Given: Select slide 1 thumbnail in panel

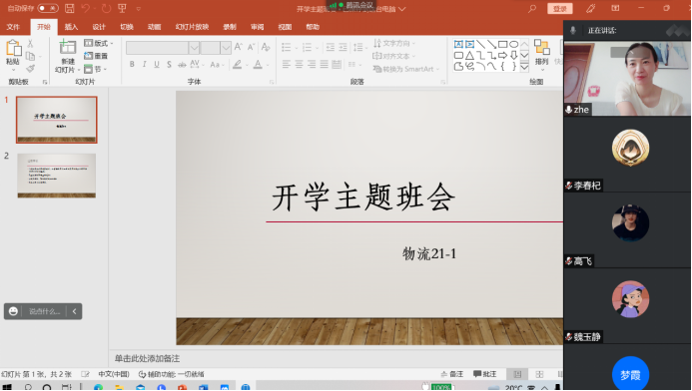Looking at the screenshot, I should tap(57, 120).
